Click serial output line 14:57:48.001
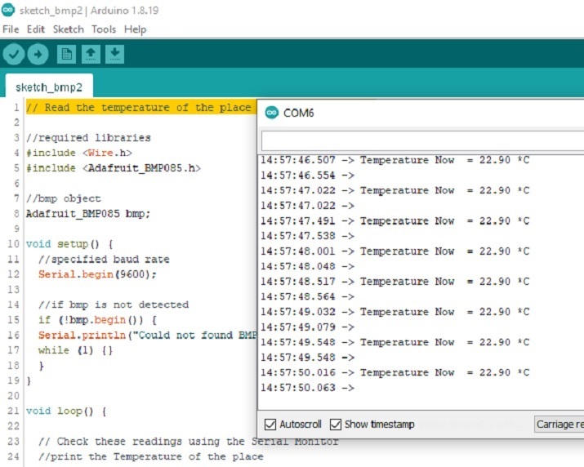584x467 pixels. tap(395, 251)
